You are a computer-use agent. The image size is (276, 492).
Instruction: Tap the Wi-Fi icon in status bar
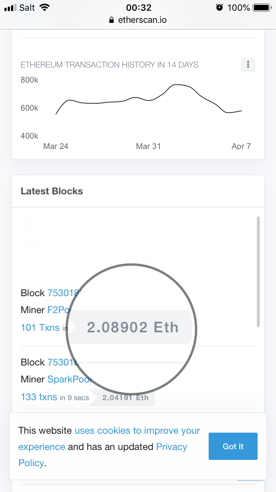(45, 8)
